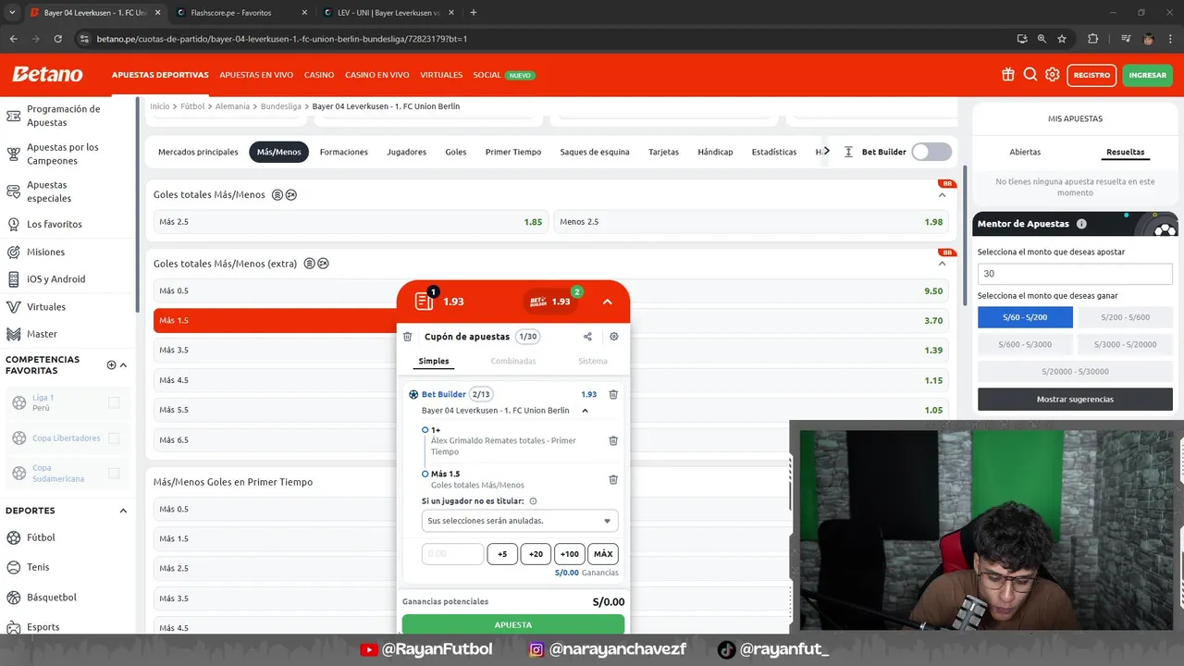Open the bet coupon settings gear
This screenshot has width=1184, height=666.
coord(614,337)
